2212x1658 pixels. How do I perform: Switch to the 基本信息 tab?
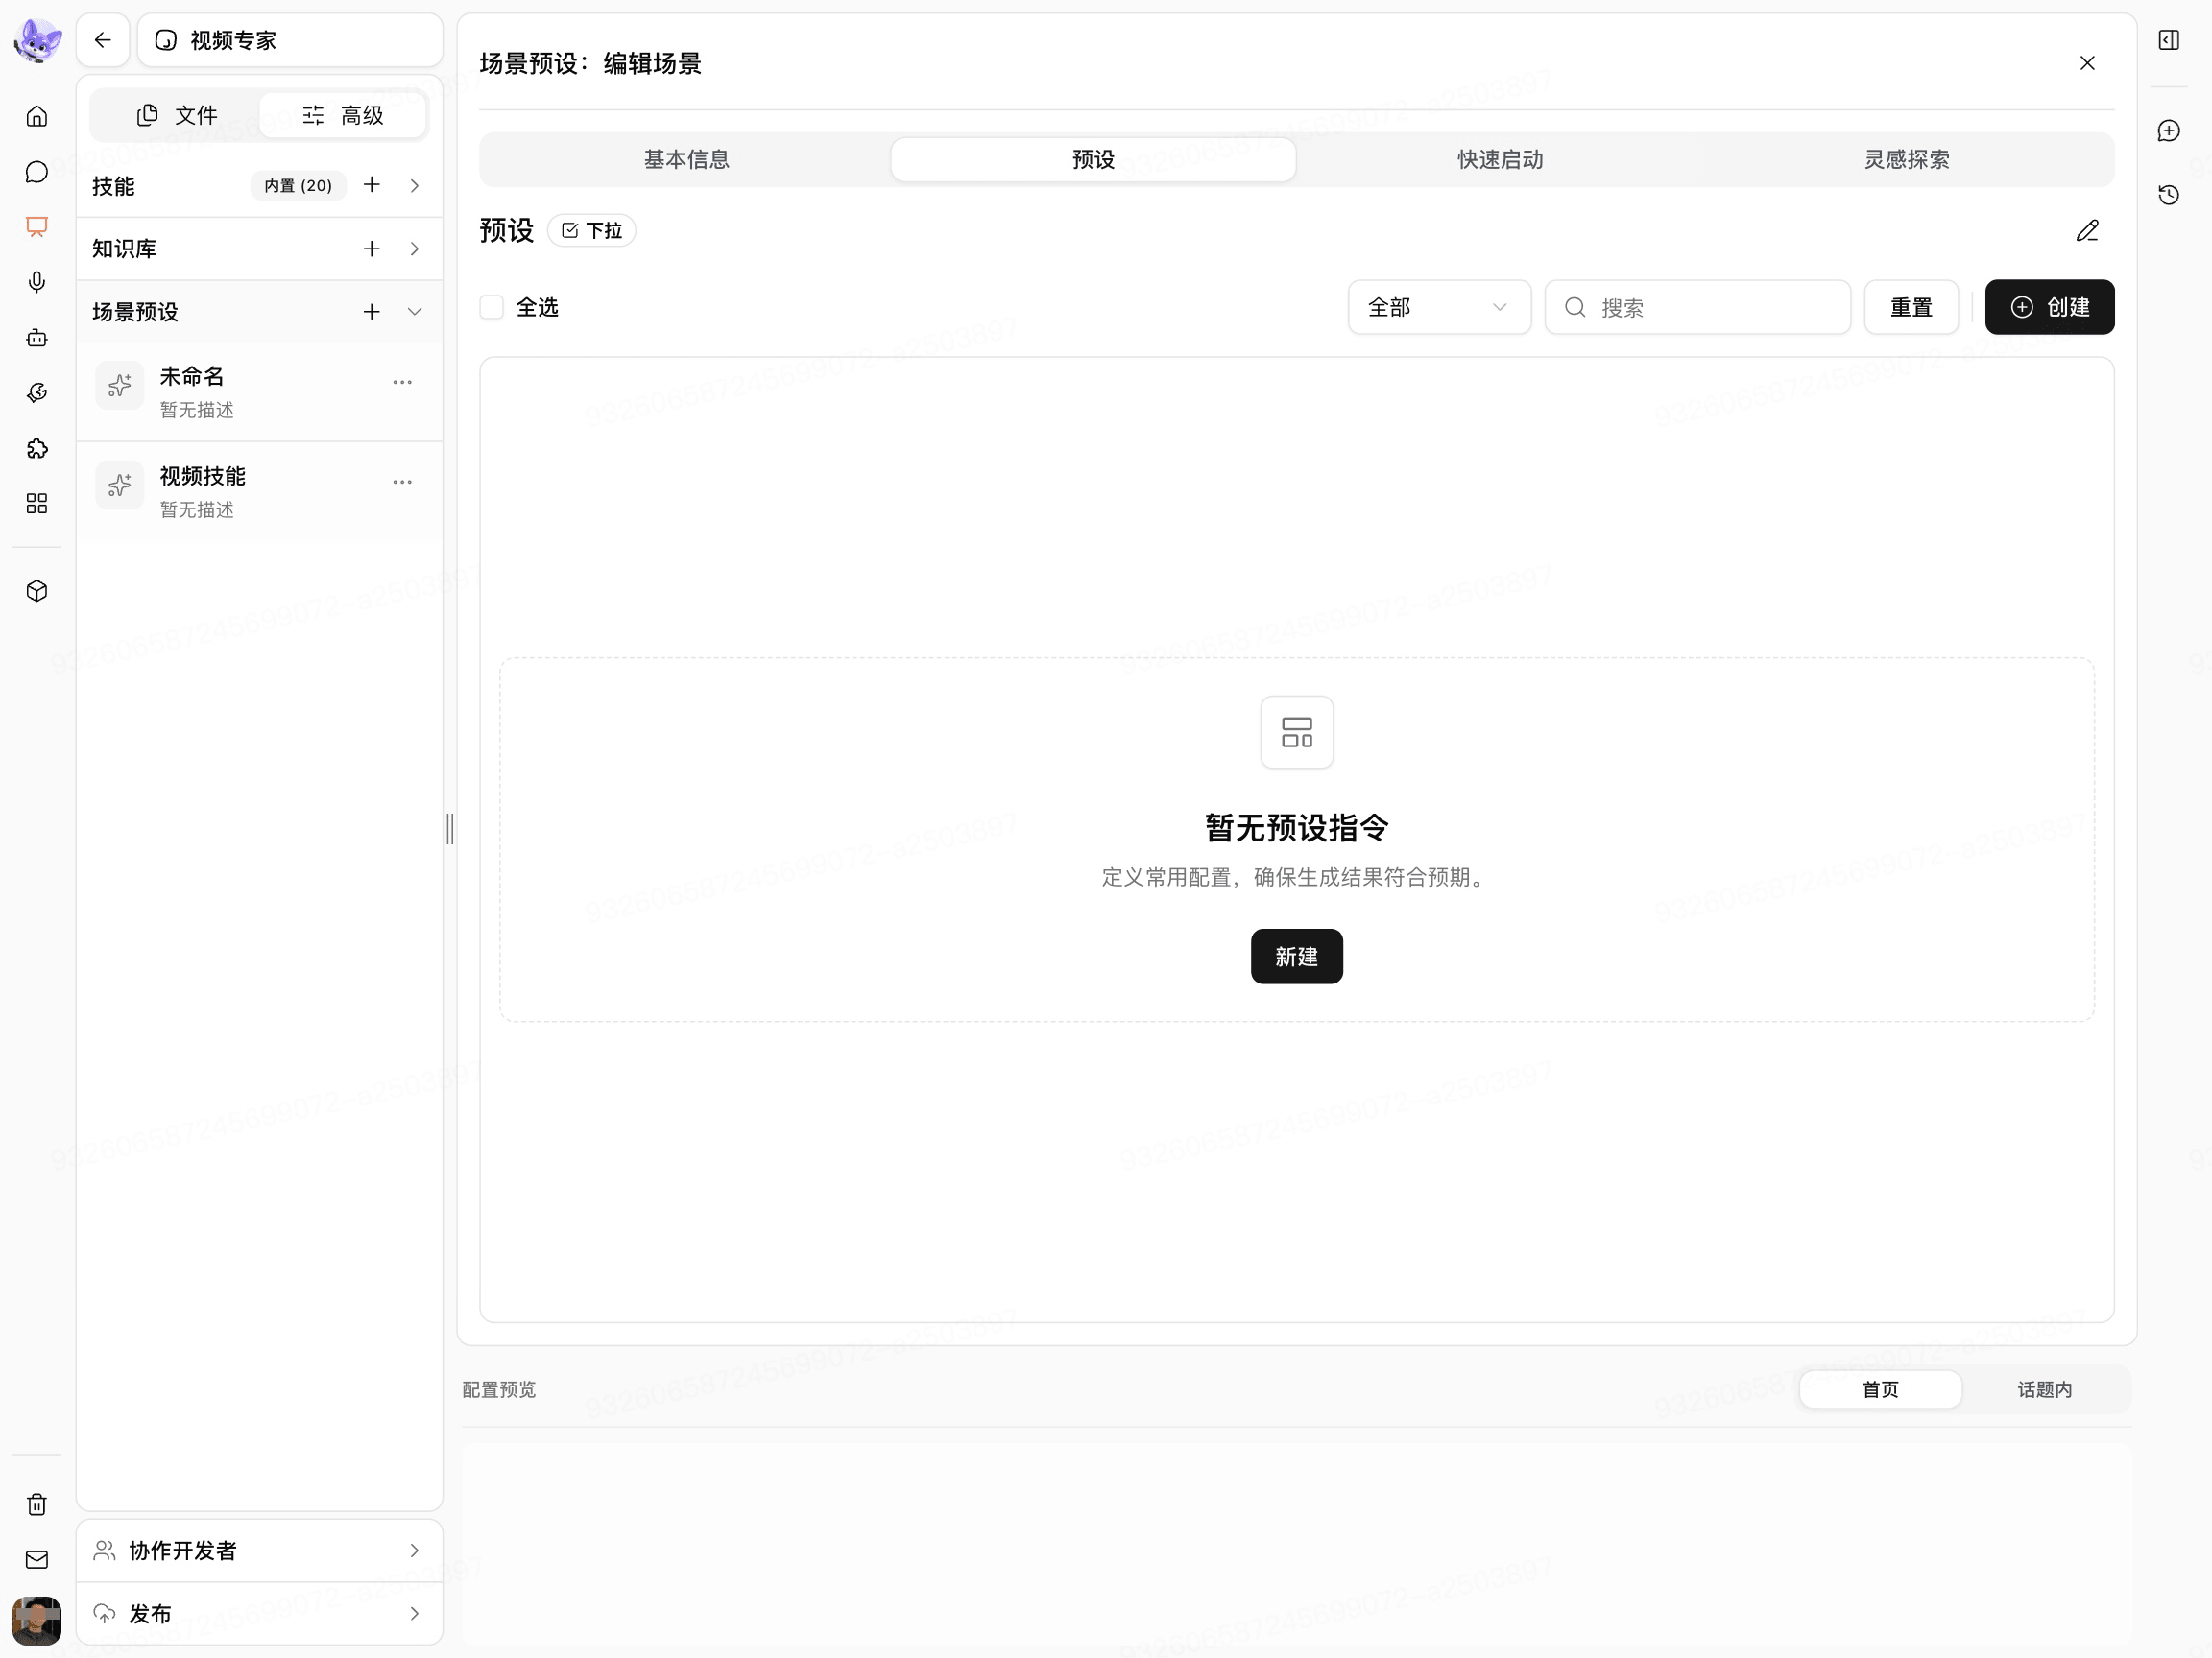click(x=687, y=160)
